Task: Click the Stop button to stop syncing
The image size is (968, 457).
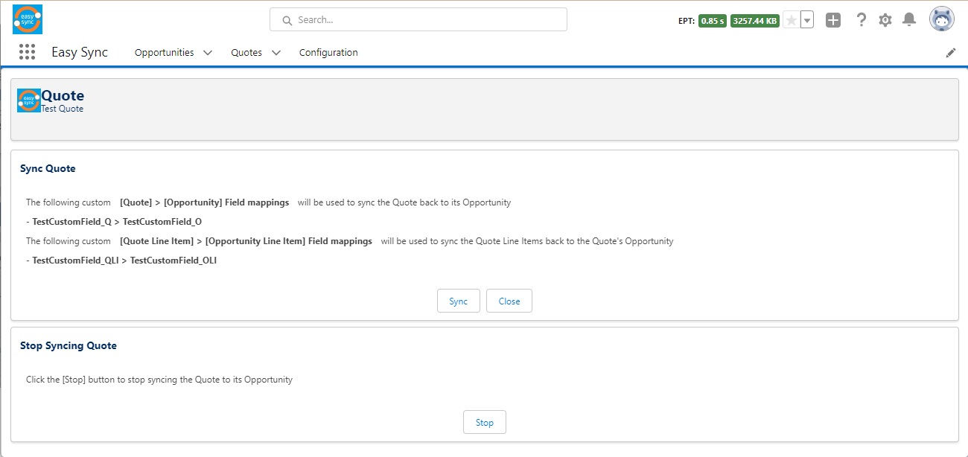Action: tap(484, 422)
